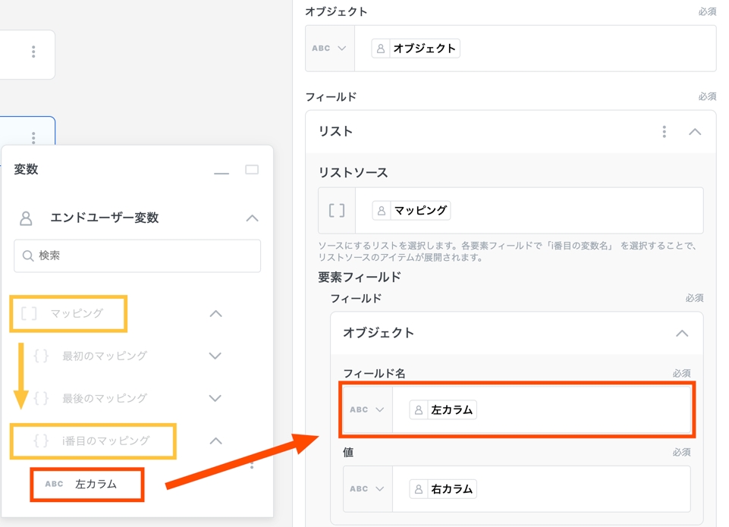Click the list bracket icon beside リストソース
This screenshot has height=527, width=729.
click(337, 211)
